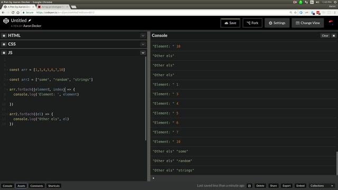Click red extension icon in Chrome toolbar
The width and height of the screenshot is (338, 190).
coord(318,13)
